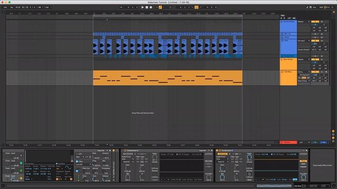Arm the Sub Bass track for recording
This screenshot has width=337, height=189.
[326, 72]
